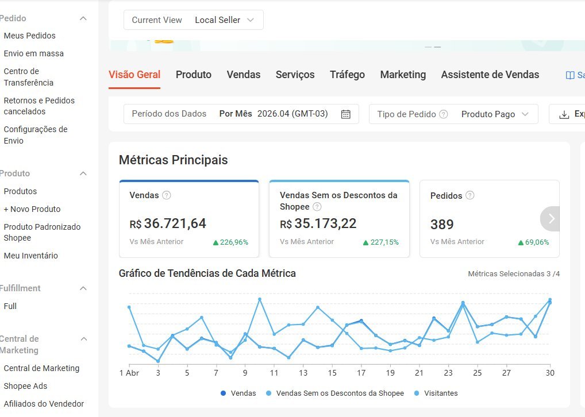Open Tipo de Pedido Produto Pago dropdown
This screenshot has width=585, height=417.
click(x=453, y=114)
